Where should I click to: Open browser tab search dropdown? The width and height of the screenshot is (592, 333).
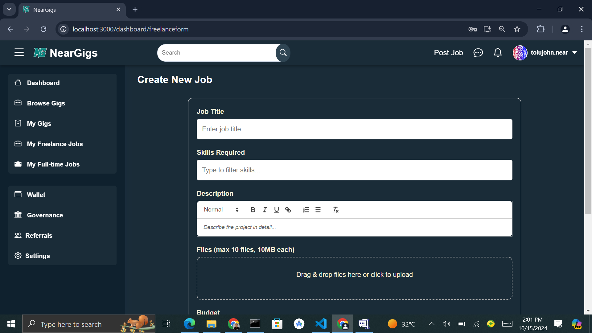click(x=9, y=9)
